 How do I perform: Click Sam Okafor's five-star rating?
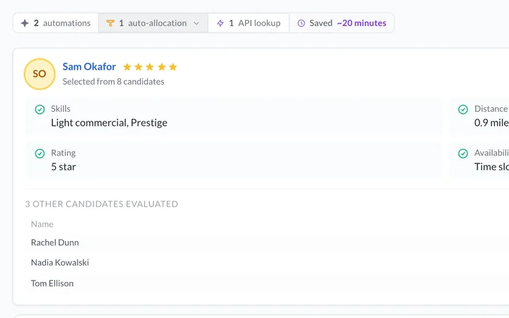[x=150, y=67]
